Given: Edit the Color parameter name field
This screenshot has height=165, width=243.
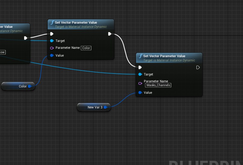Looking at the screenshot, I should [86, 48].
